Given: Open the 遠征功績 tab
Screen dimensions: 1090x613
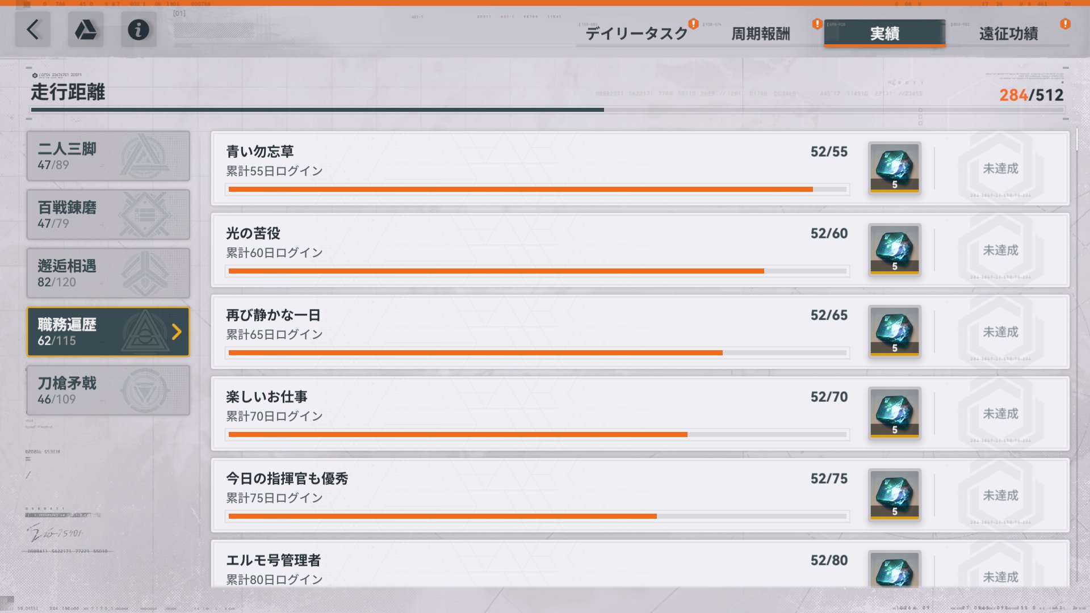Looking at the screenshot, I should [1009, 33].
